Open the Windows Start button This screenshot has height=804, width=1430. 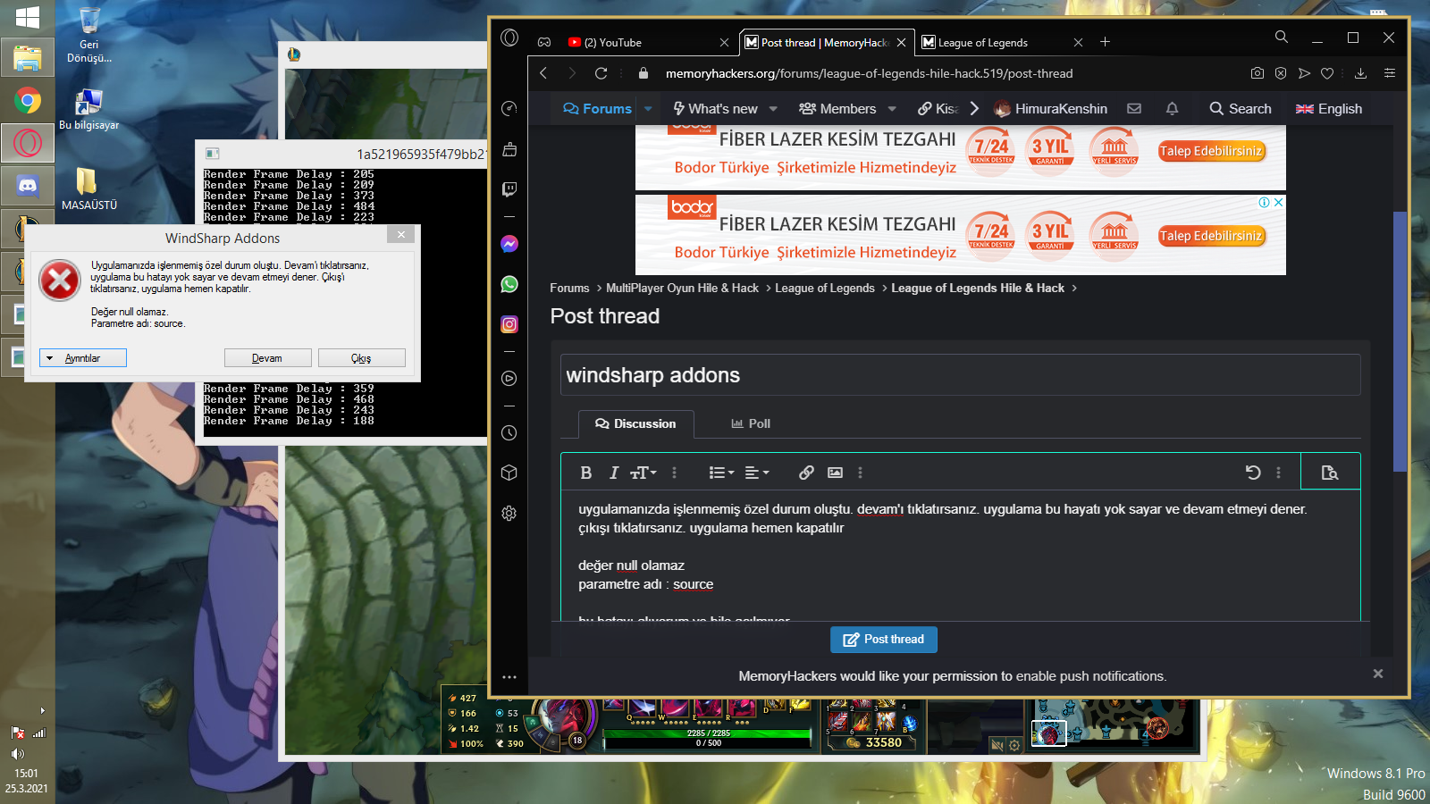(28, 17)
